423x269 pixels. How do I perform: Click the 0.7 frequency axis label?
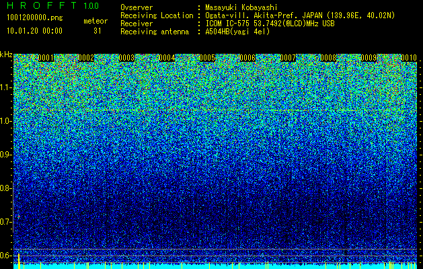coord(5,222)
